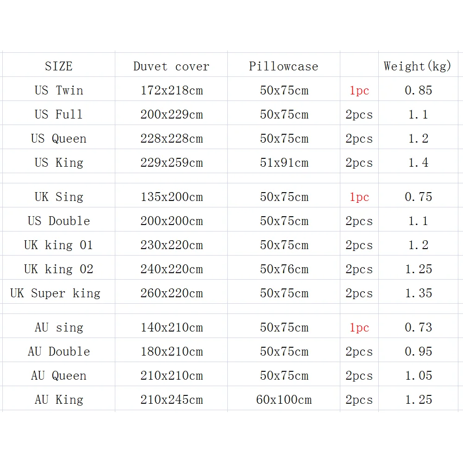This screenshot has height=463, width=463.
Task: Select the AU sing row label
Action: (x=59, y=327)
